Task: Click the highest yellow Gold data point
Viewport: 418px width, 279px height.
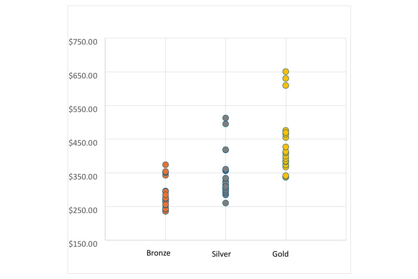Action: click(286, 72)
